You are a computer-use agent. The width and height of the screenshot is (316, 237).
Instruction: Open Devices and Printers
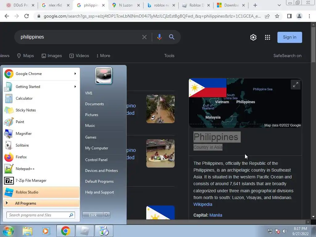coord(101,170)
